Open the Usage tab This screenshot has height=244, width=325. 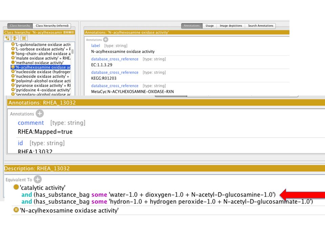click(210, 26)
